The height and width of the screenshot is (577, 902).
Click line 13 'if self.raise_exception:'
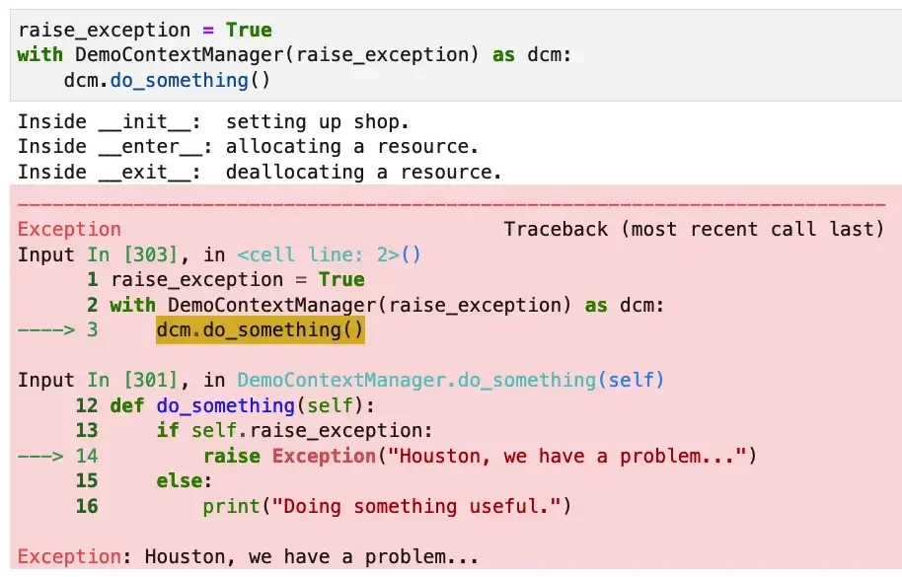294,430
